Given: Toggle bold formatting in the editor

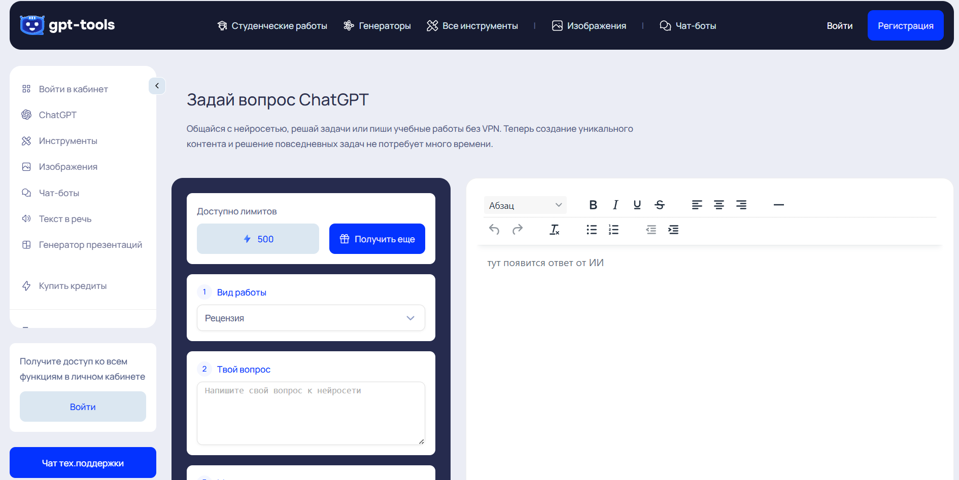Looking at the screenshot, I should point(593,205).
